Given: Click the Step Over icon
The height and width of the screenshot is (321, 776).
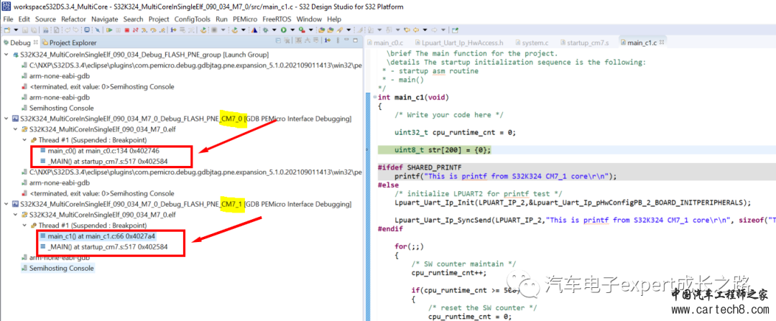Looking at the screenshot, I should coord(153,29).
